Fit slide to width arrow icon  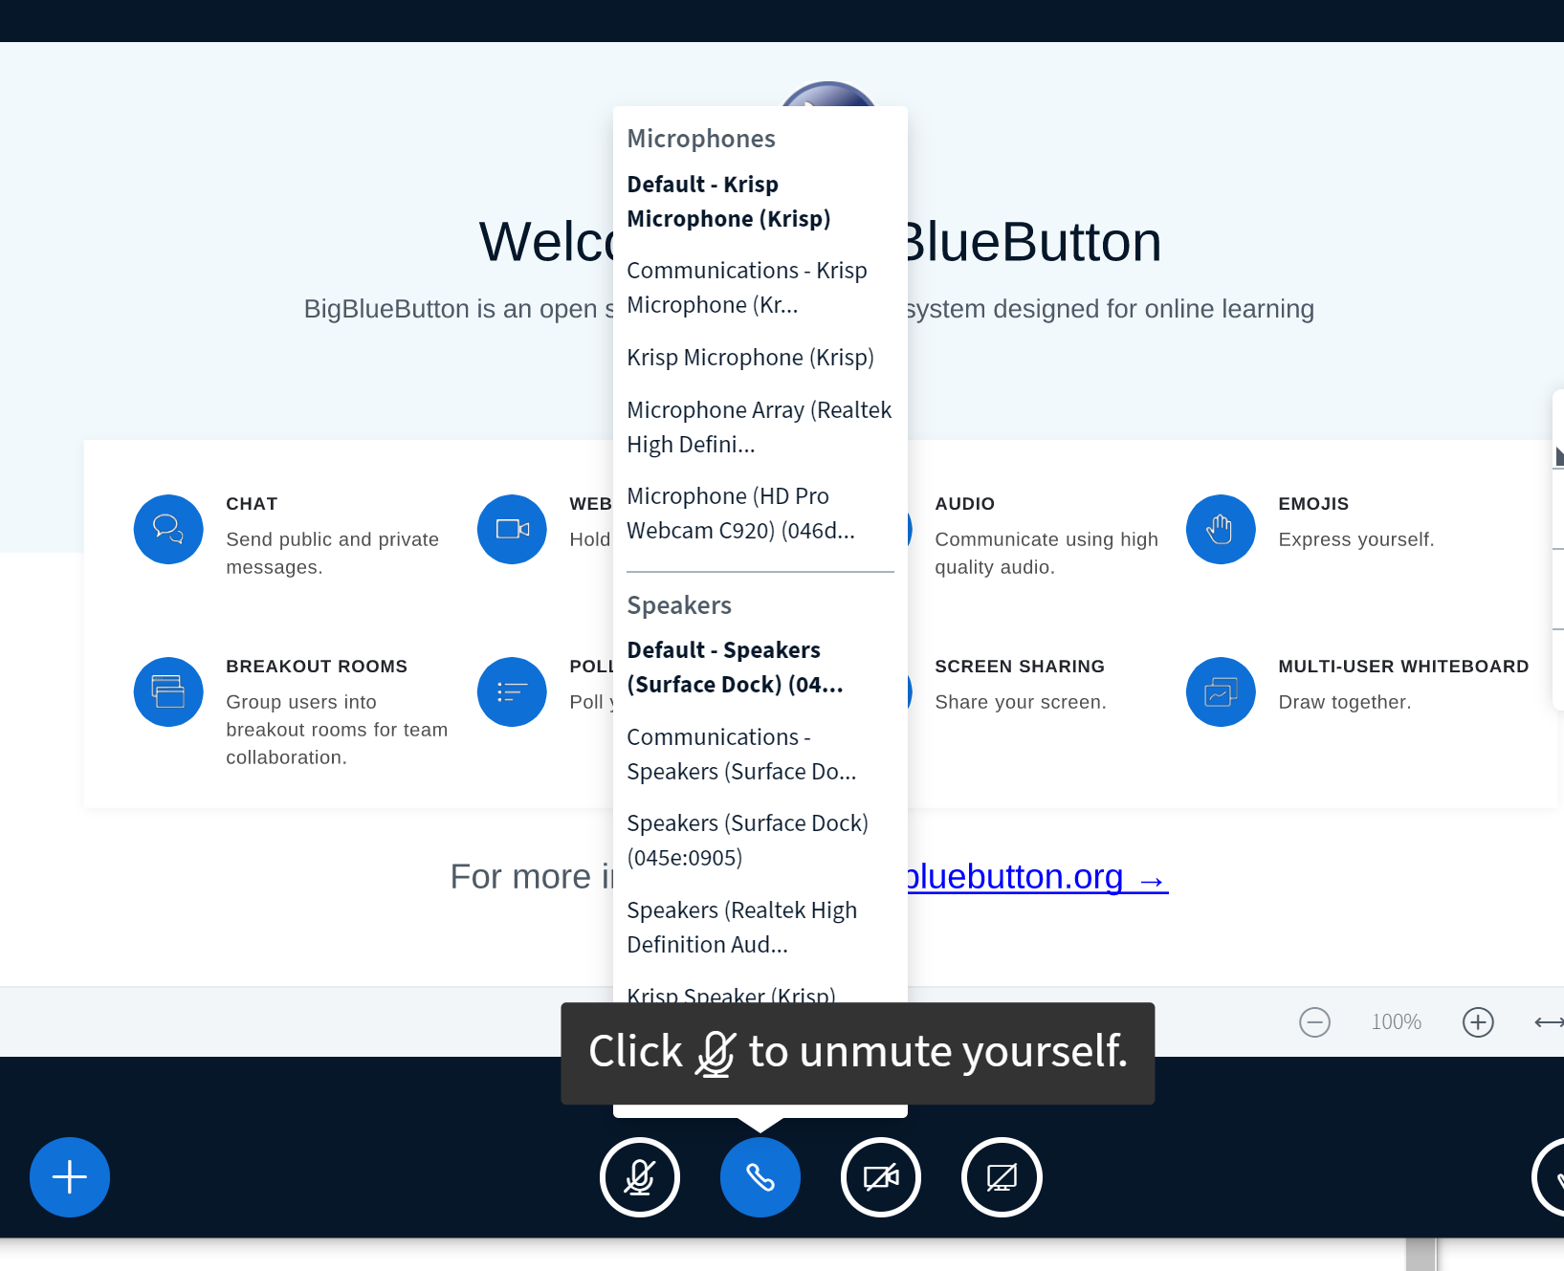click(x=1549, y=1022)
